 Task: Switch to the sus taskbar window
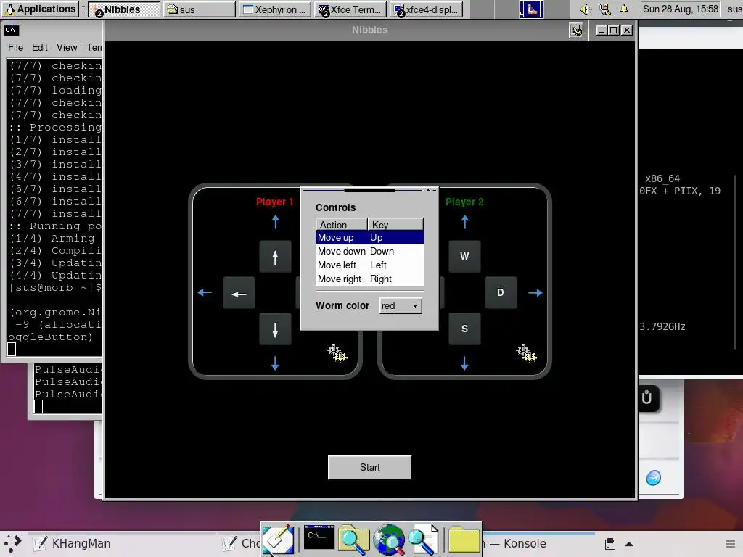pos(200,9)
